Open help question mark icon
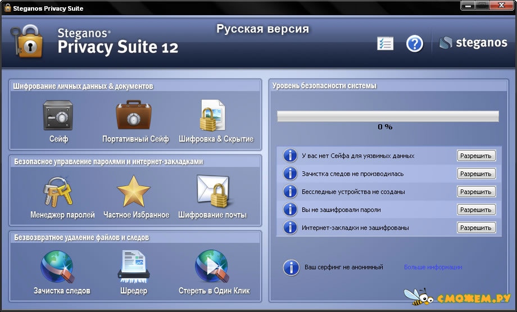Image resolution: width=517 pixels, height=312 pixels. point(415,43)
